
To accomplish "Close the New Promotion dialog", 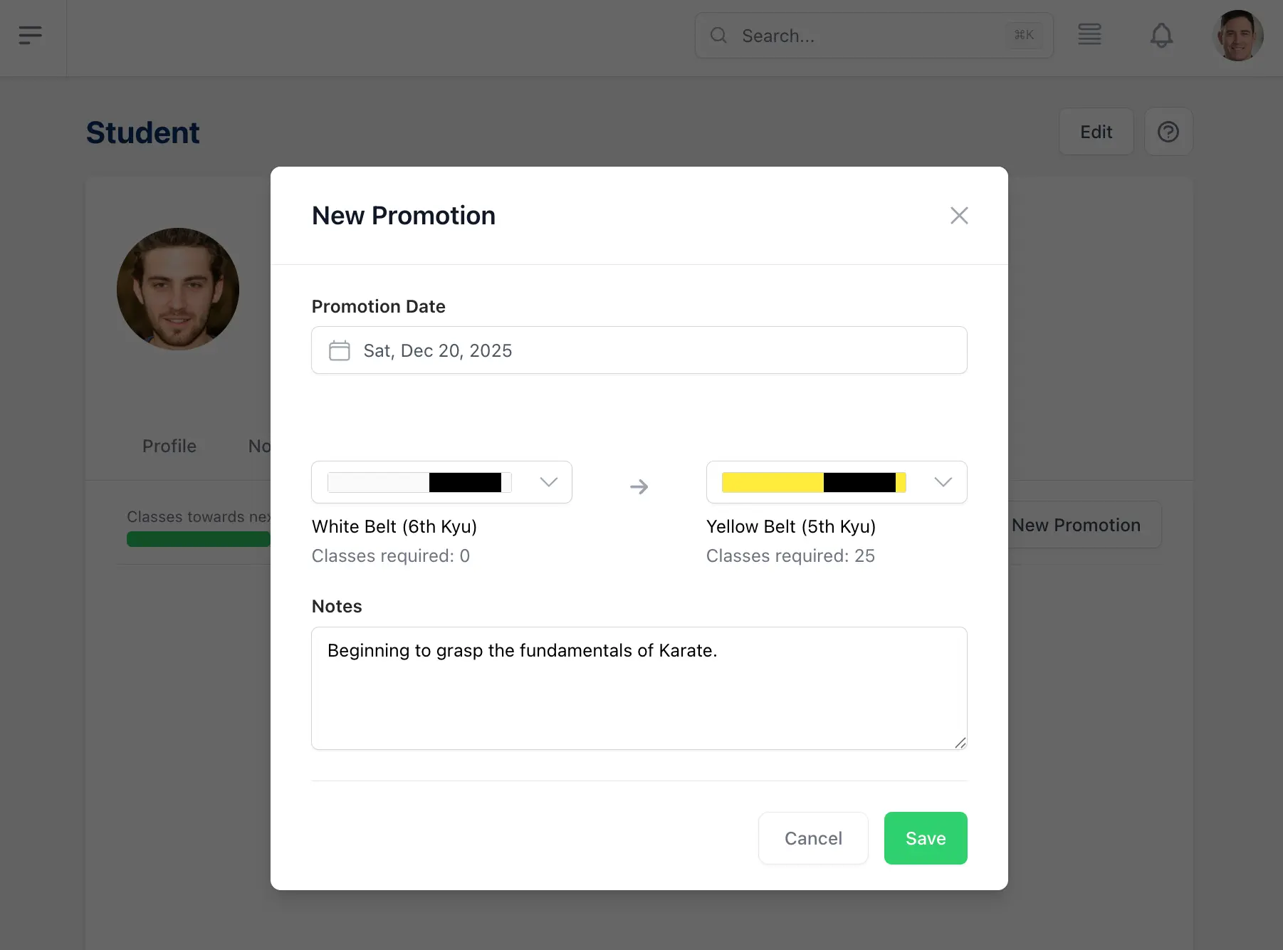I will click(958, 216).
